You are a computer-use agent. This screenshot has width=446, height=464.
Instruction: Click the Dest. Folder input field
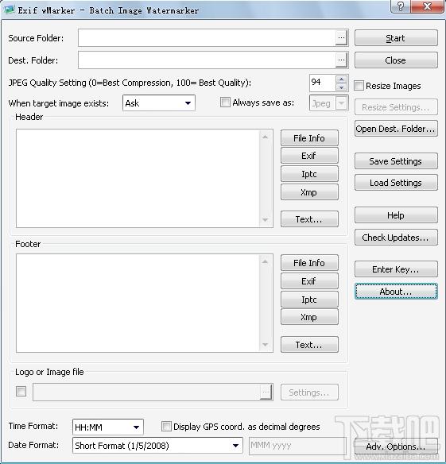pyautogui.click(x=207, y=60)
